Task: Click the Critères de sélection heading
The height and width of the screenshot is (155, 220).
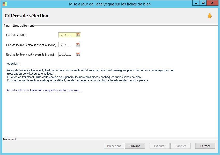Action: click(x=26, y=16)
